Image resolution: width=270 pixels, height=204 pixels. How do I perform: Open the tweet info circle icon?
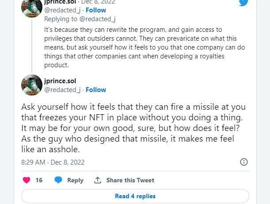click(x=243, y=162)
